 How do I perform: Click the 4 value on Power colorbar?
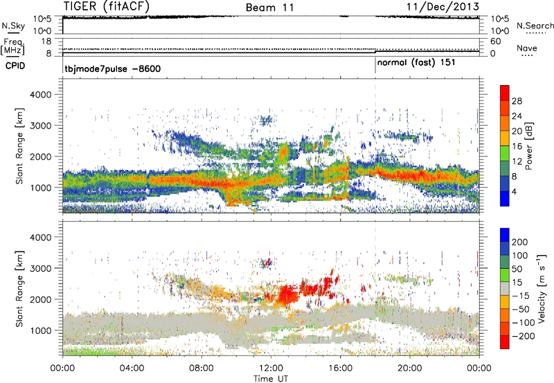(x=515, y=192)
